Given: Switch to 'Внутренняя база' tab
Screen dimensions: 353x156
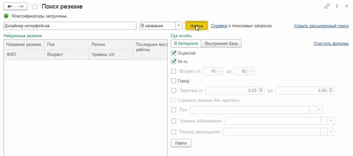Looking at the screenshot, I should click(221, 44).
